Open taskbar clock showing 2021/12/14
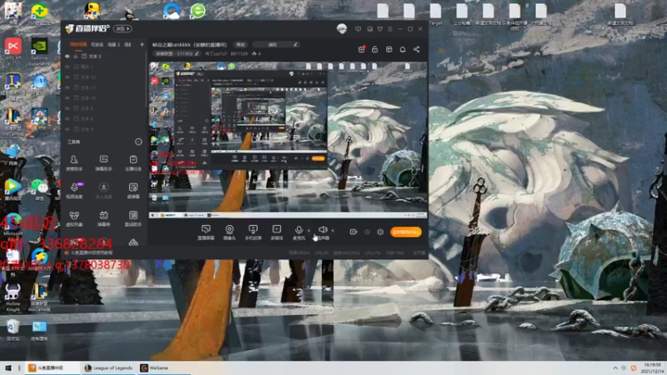The width and height of the screenshot is (667, 375). pos(653,368)
